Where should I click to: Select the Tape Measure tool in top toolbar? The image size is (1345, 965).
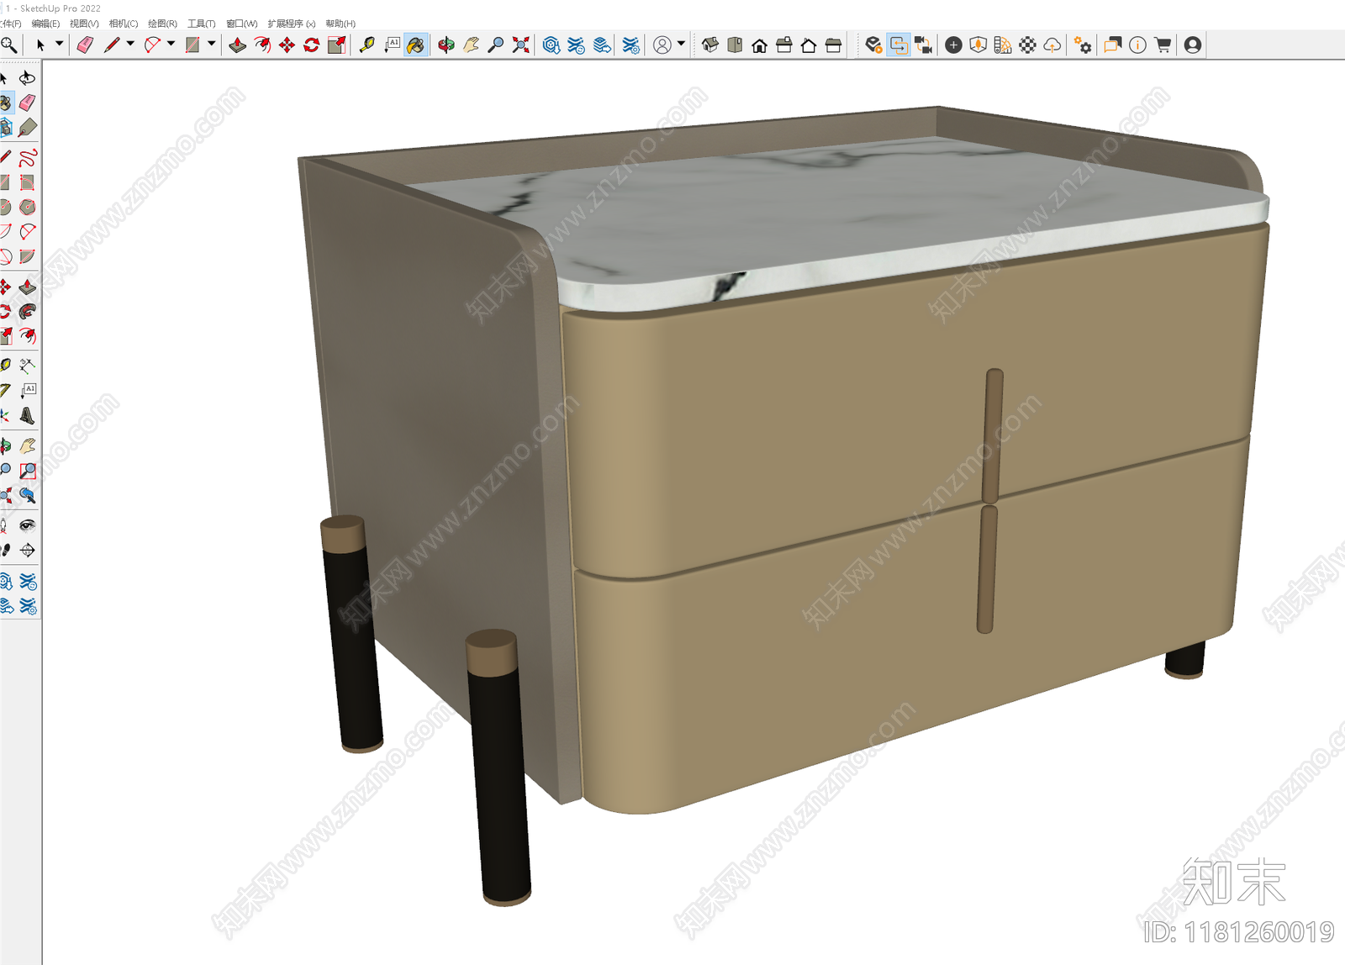click(x=367, y=45)
